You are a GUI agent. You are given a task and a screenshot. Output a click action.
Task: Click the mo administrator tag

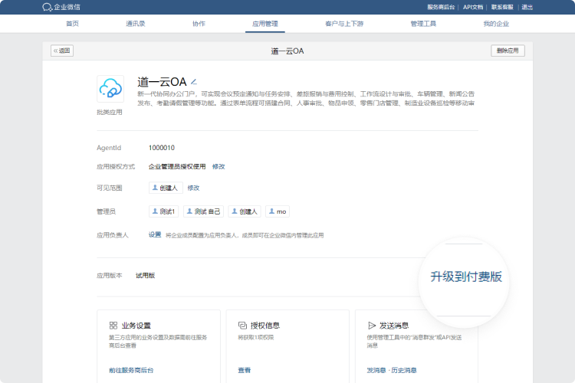point(278,211)
